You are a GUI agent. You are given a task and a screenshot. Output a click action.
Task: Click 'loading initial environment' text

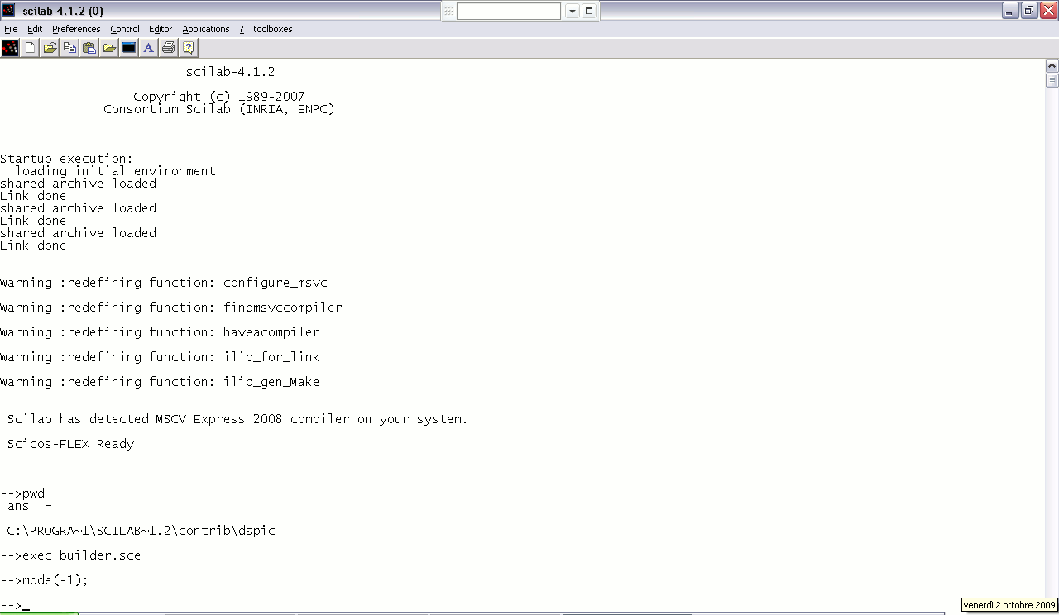tap(115, 171)
